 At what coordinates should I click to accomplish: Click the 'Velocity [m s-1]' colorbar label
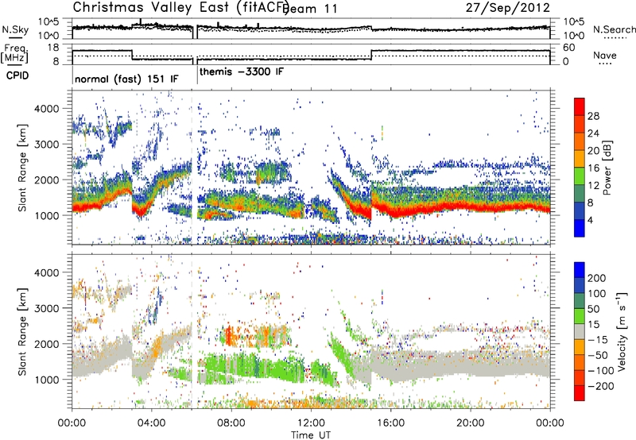click(x=621, y=331)
